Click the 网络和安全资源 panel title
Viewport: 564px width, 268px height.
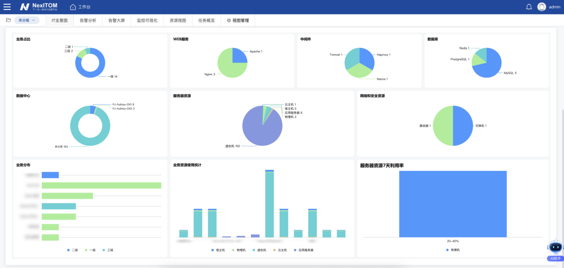(372, 95)
